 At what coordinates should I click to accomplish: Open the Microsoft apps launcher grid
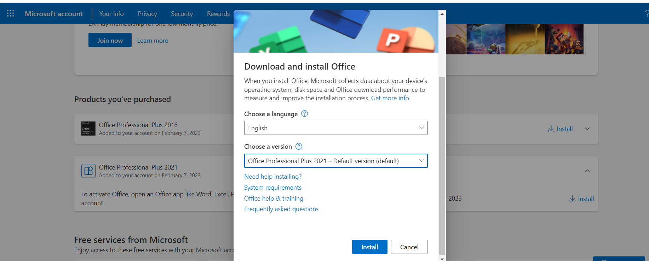[x=11, y=13]
